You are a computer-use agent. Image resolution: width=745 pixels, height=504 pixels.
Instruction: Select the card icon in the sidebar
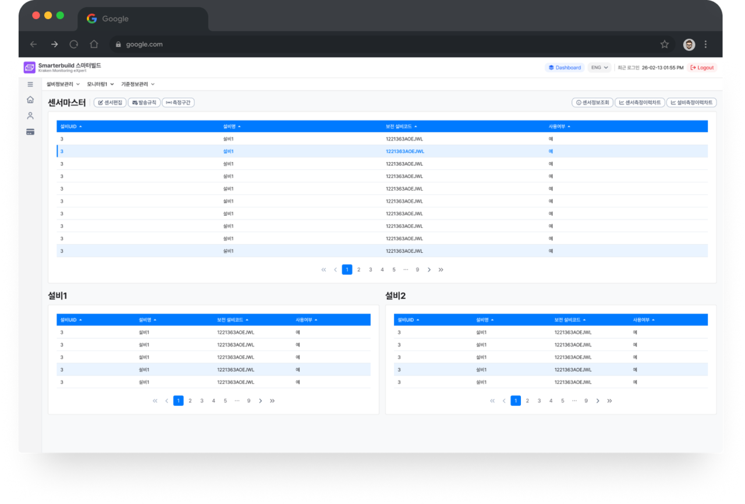pyautogui.click(x=30, y=132)
